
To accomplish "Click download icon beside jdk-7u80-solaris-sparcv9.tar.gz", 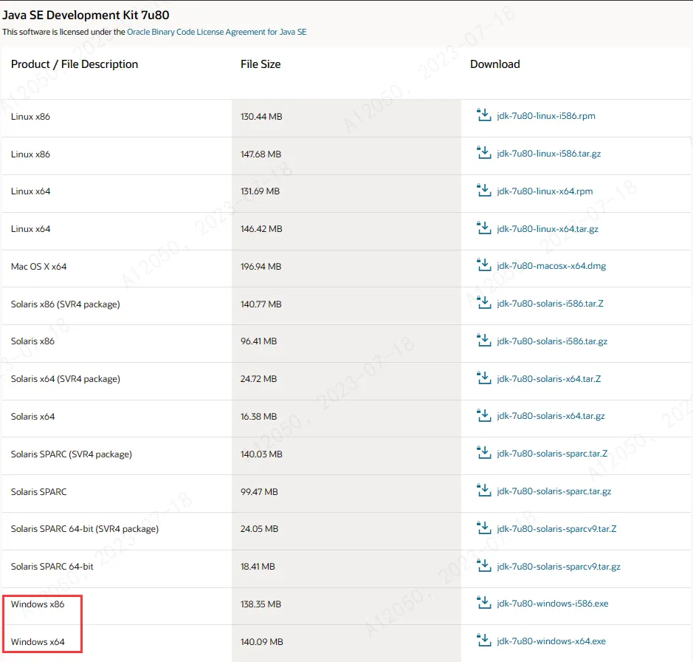I will point(484,565).
